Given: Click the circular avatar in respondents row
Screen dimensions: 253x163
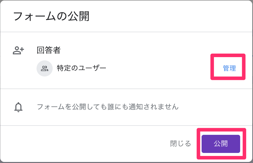Looking at the screenshot, I should pos(45,68).
